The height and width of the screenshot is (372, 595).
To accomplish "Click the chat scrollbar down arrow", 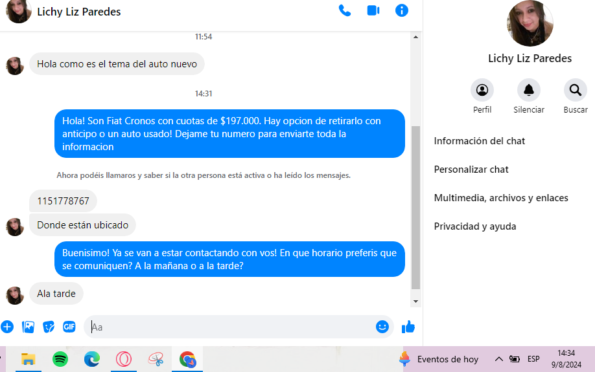I will click(x=416, y=301).
